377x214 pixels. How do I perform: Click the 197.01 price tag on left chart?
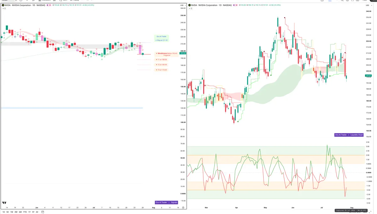pos(183,53)
